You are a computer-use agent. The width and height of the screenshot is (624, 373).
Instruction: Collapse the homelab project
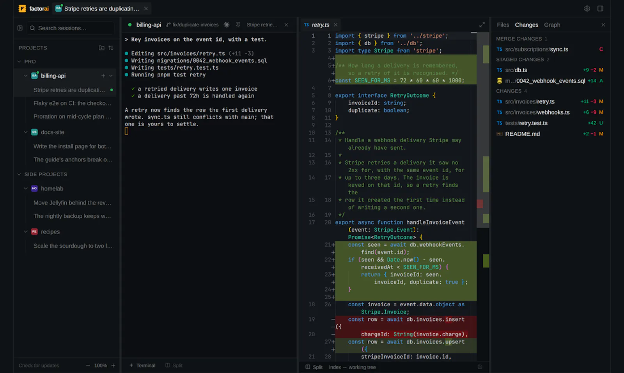click(x=26, y=189)
